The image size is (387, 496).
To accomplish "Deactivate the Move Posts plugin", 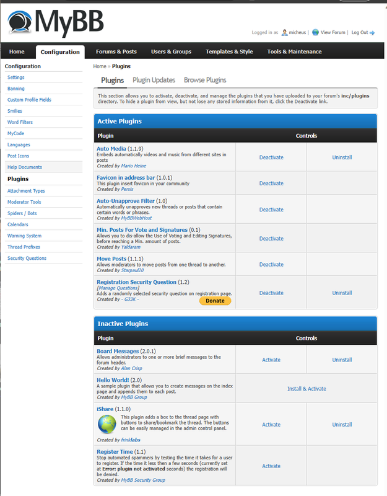I will 271,265.
